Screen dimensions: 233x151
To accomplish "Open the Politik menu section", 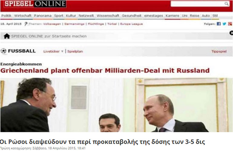I will pos(6,16).
